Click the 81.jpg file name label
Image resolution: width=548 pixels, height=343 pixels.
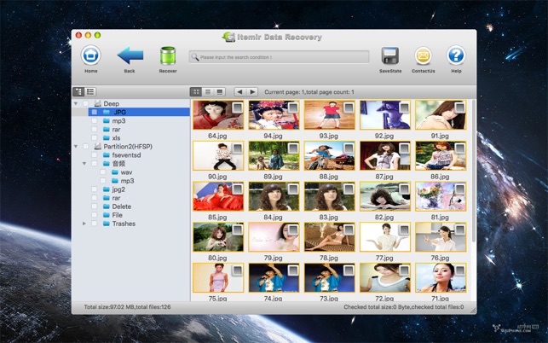440,218
